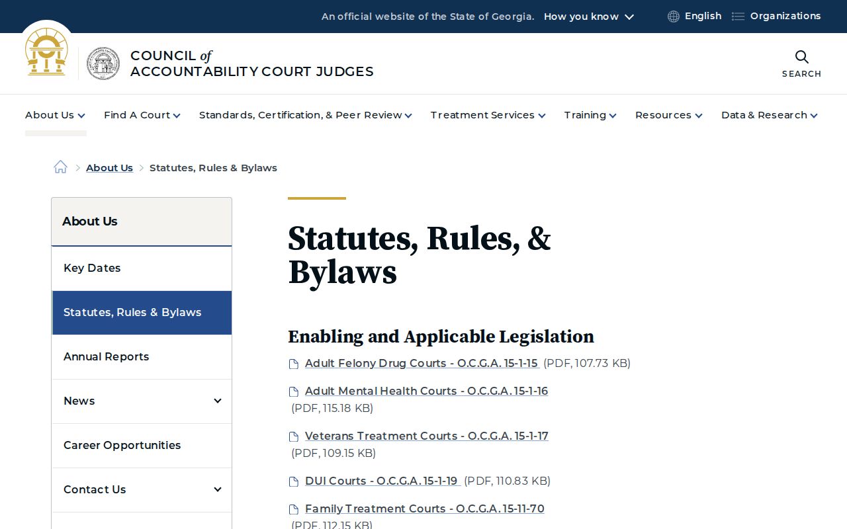Open Veterans Treatment Courts O.C.G.A. 15-1-17 PDF

point(427,436)
